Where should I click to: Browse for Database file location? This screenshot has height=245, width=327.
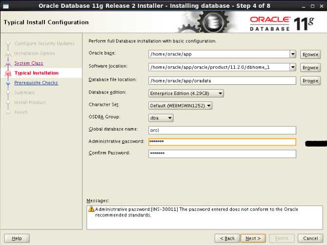310,80
